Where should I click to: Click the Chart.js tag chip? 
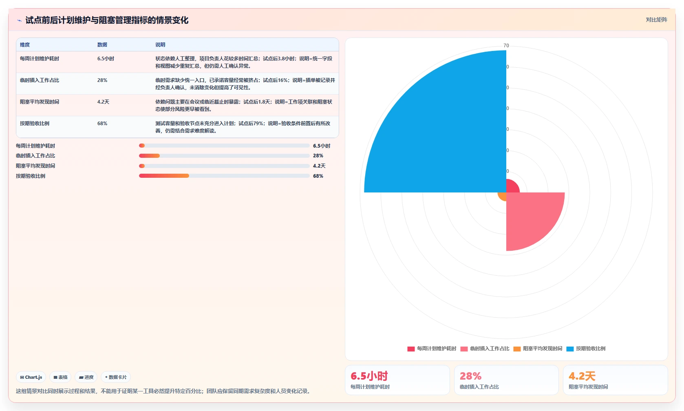click(x=31, y=377)
